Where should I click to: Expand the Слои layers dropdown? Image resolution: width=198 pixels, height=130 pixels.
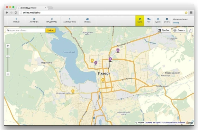[x=179, y=30]
